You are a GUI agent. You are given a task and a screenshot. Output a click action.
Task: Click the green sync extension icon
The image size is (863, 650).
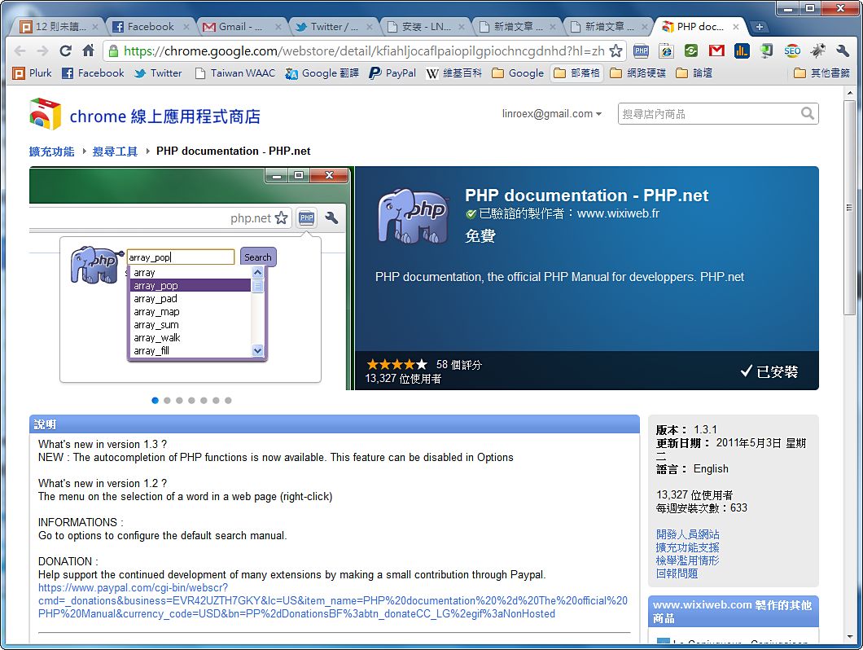(x=691, y=51)
